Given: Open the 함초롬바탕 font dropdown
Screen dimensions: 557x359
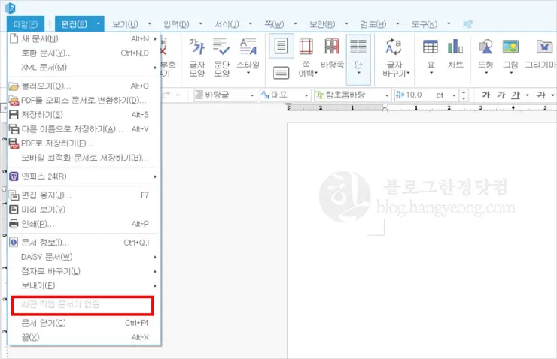Looking at the screenshot, I should coord(352,95).
